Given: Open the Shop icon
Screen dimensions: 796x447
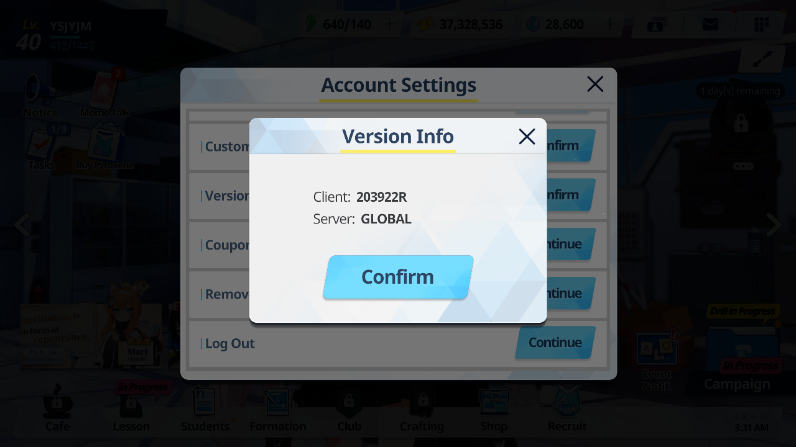Looking at the screenshot, I should [x=494, y=409].
